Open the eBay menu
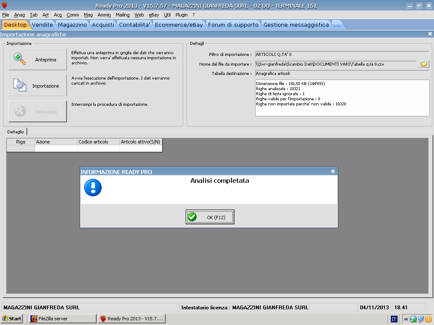 point(154,15)
